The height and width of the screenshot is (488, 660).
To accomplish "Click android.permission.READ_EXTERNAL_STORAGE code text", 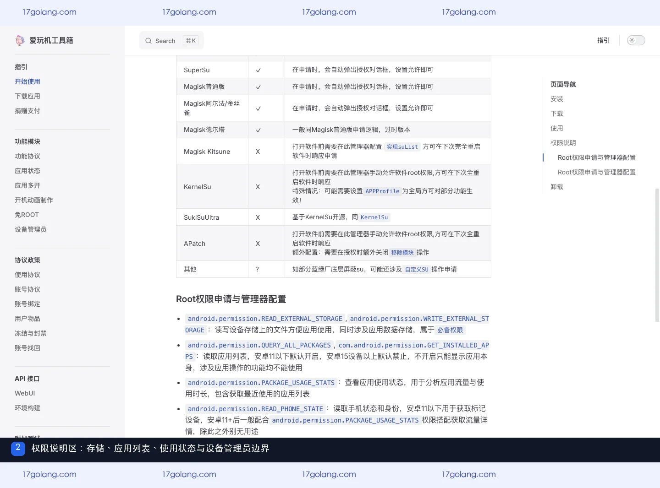I will (x=265, y=319).
